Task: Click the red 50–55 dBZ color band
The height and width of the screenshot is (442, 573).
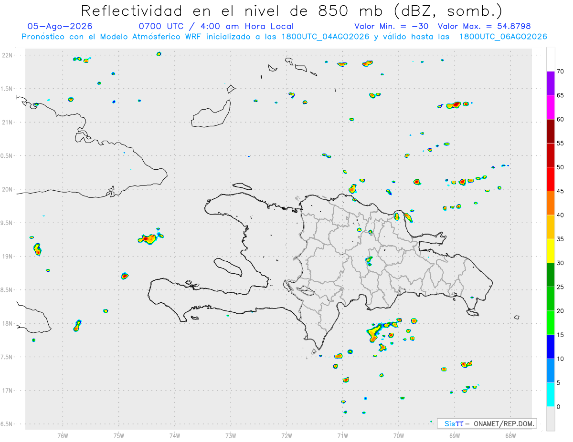Action: tap(551, 155)
